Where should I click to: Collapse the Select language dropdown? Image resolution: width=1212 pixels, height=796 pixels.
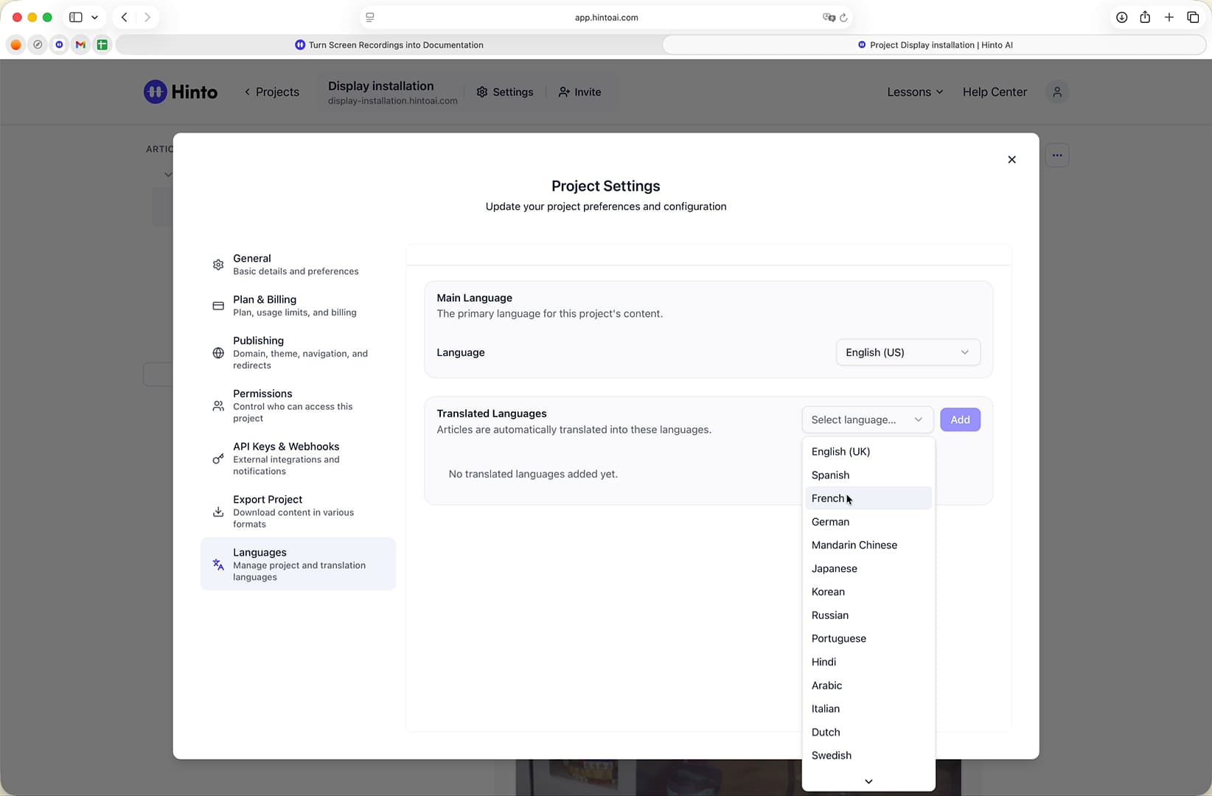point(868,419)
